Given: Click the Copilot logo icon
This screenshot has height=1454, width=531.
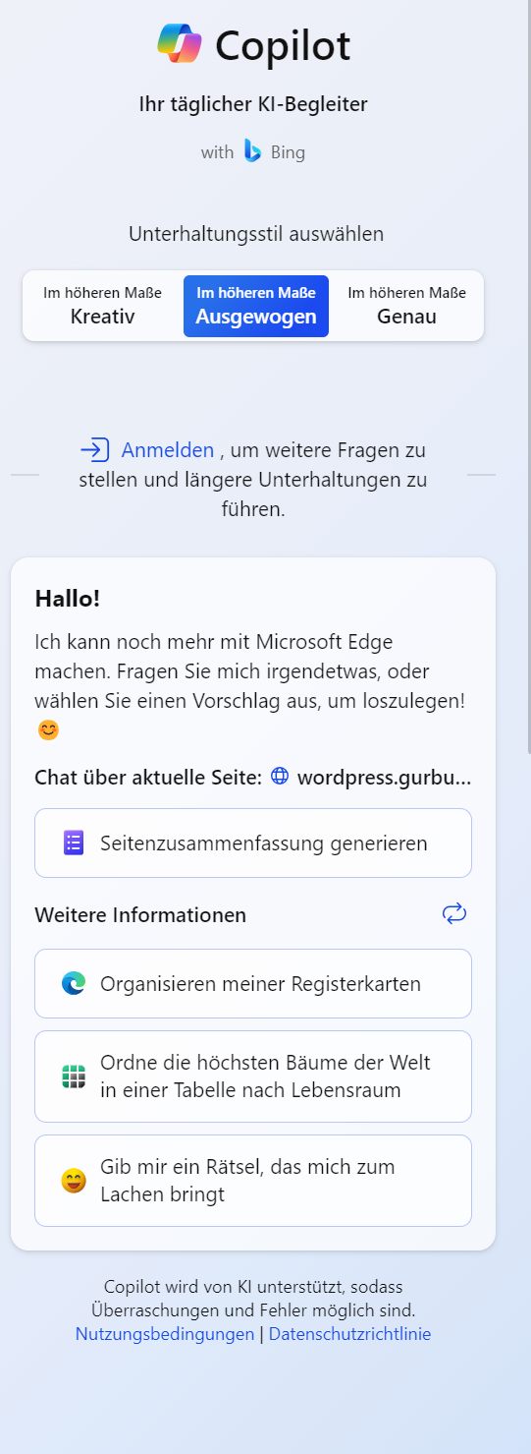Looking at the screenshot, I should [x=180, y=43].
